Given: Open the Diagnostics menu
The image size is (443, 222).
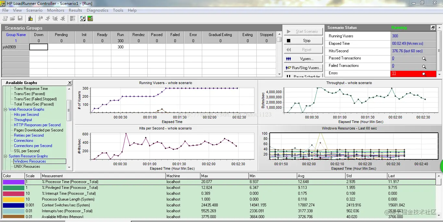Looking at the screenshot, I should pos(97,10).
